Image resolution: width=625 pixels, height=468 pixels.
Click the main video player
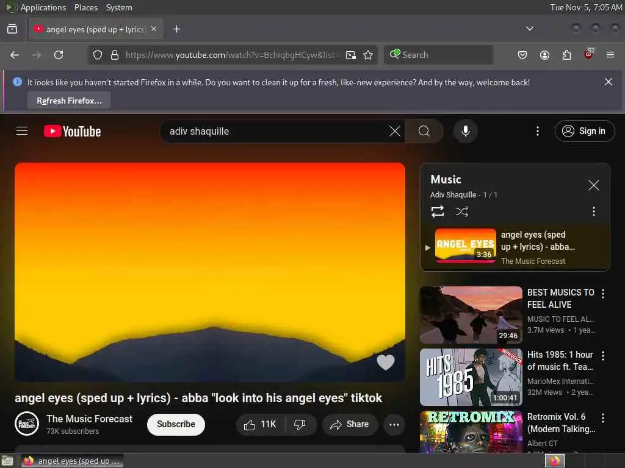pyautogui.click(x=210, y=272)
